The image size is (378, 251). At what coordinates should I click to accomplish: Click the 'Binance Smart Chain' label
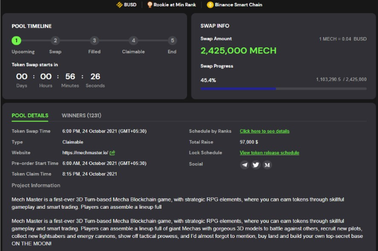tap(238, 5)
